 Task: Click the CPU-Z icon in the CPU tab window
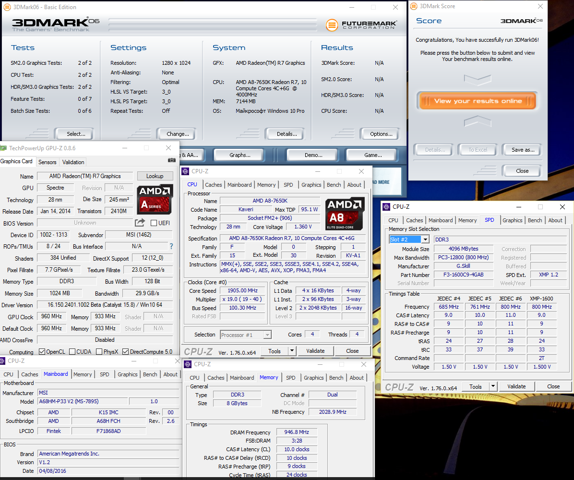(186, 171)
